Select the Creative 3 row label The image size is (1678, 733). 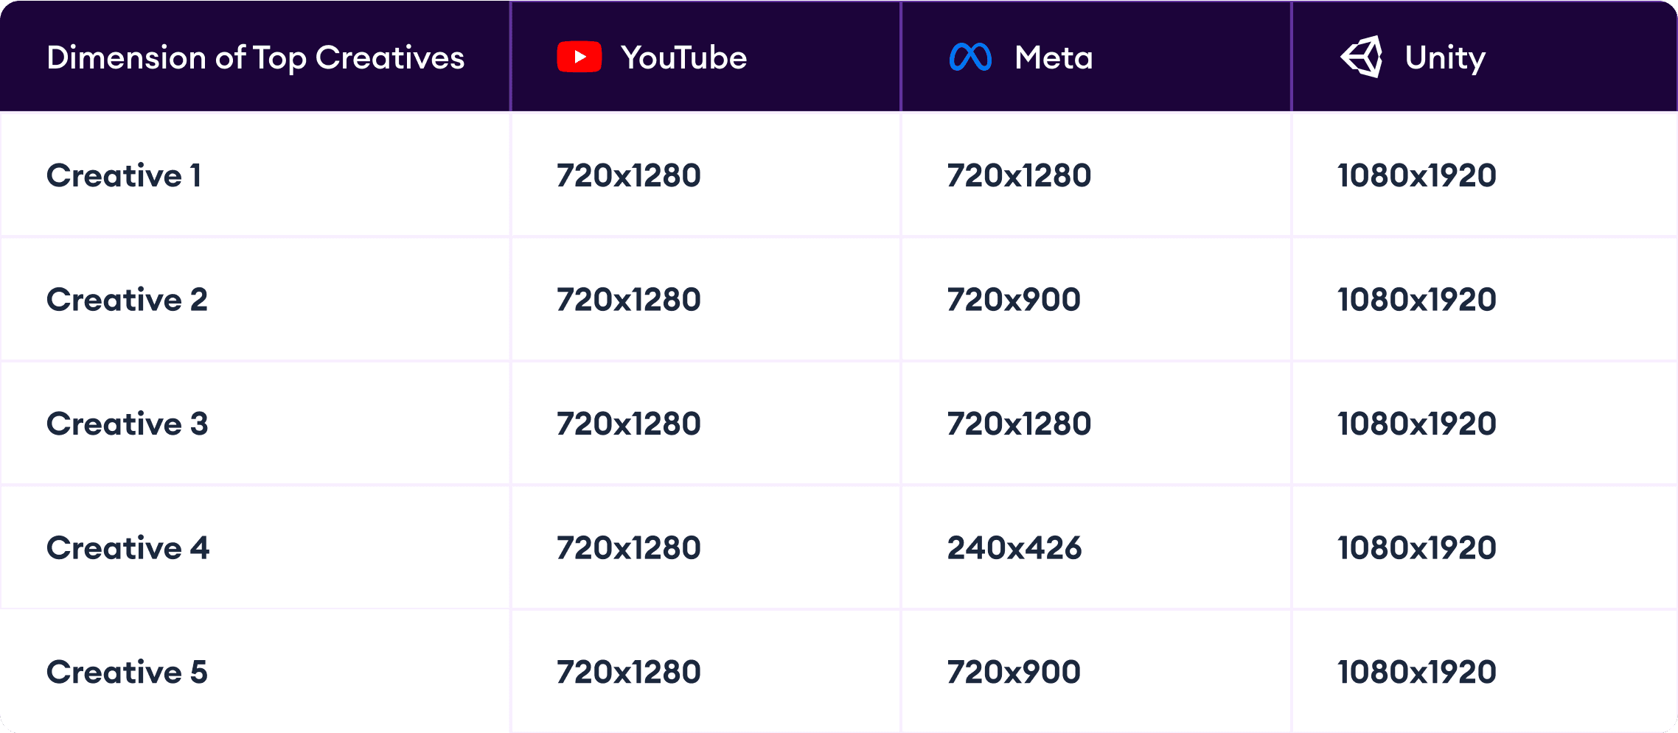(127, 424)
